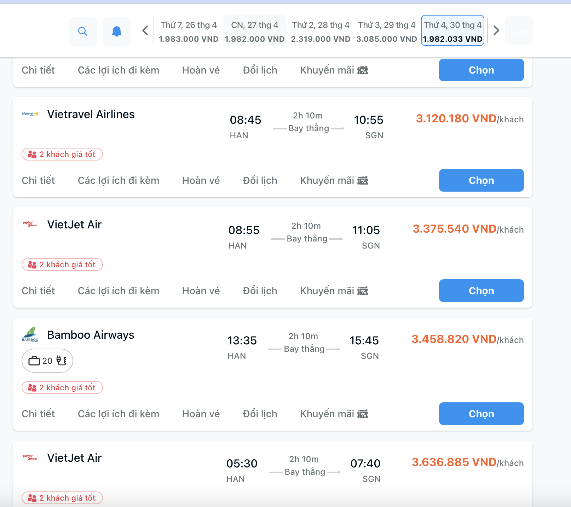This screenshot has width=571, height=507.
Task: Open Các lợi ích đi kèm for Bamboo flight
Action: (118, 414)
